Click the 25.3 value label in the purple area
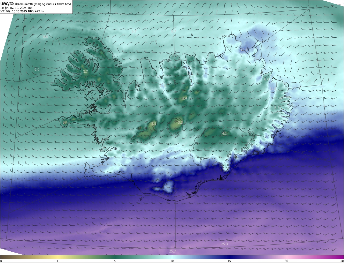 pyautogui.click(x=224, y=244)
